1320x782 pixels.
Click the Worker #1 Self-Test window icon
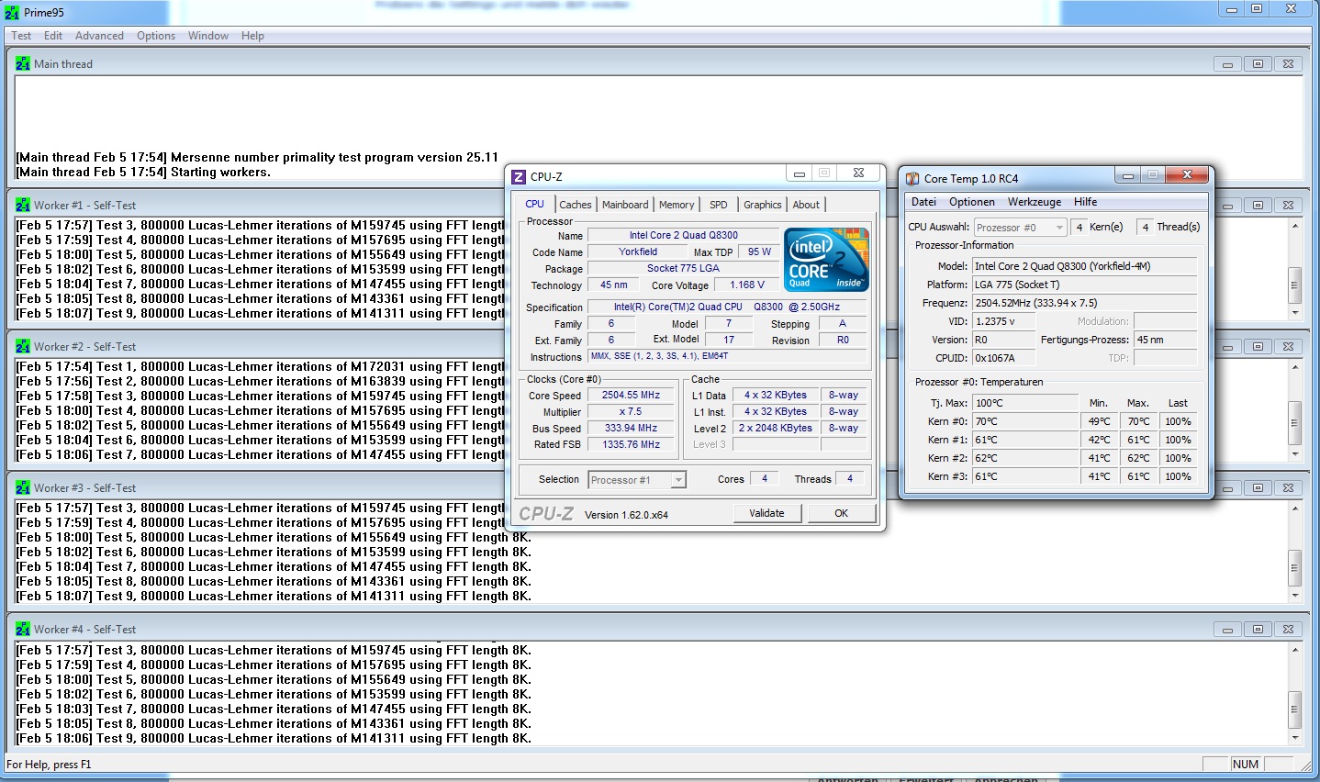23,206
